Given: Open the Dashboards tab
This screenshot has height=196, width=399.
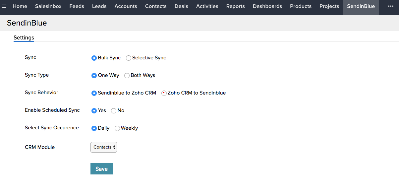Looking at the screenshot, I should 267,6.
